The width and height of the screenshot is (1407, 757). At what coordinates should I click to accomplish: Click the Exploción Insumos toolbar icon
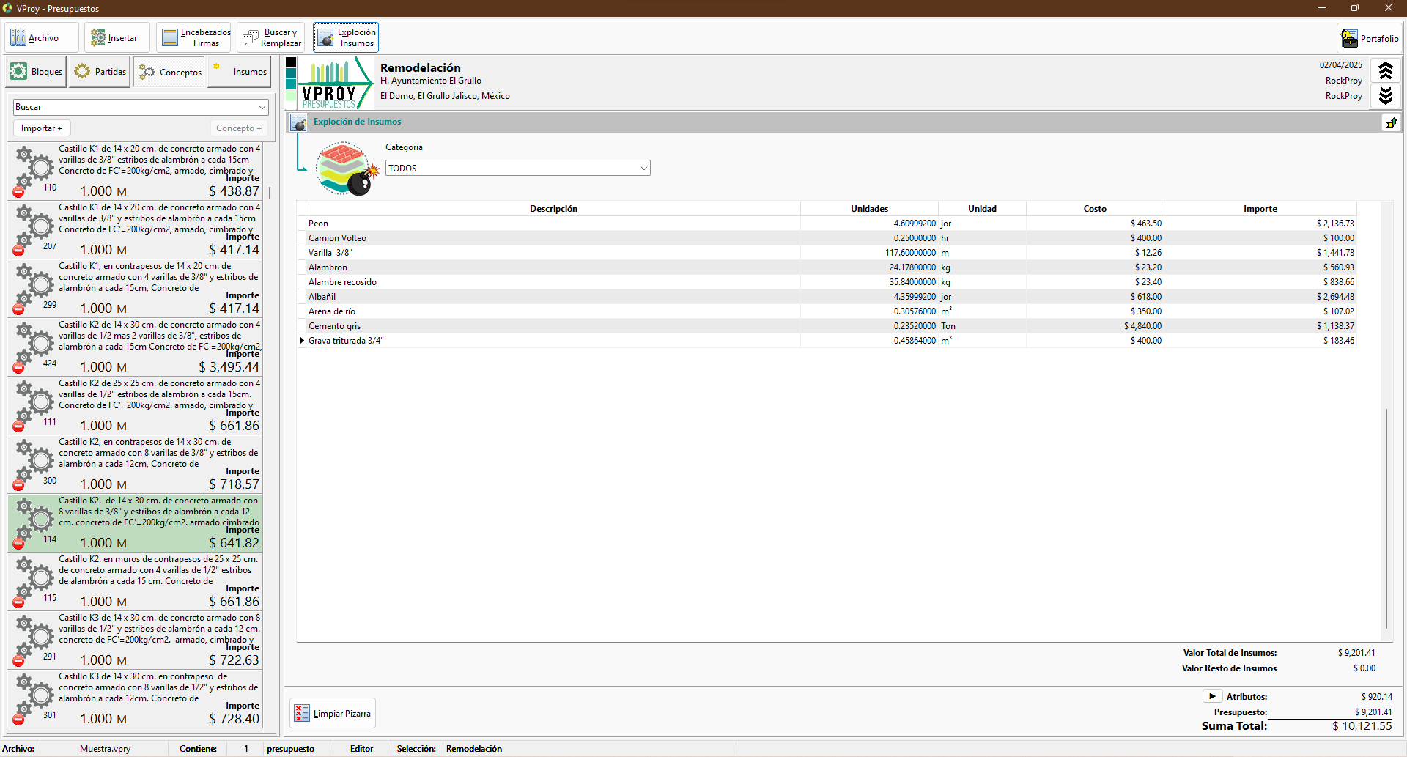coord(346,38)
